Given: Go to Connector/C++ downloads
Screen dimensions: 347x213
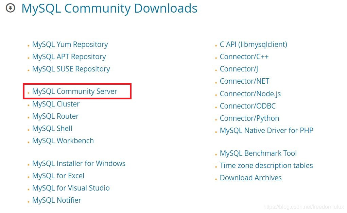Looking at the screenshot, I should [244, 57].
